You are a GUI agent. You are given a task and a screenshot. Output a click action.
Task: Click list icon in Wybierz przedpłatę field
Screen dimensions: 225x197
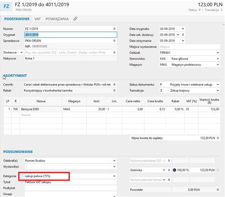tap(169, 161)
